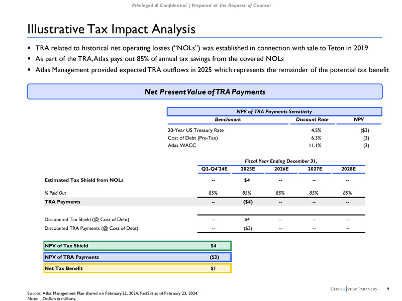Click the yellow Net Tax Benefit box
The image size is (402, 301).
[136, 268]
